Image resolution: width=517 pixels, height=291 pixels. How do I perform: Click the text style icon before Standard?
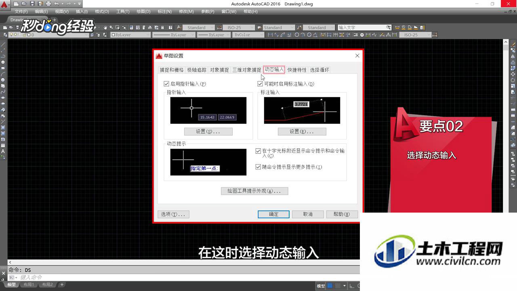(x=179, y=27)
